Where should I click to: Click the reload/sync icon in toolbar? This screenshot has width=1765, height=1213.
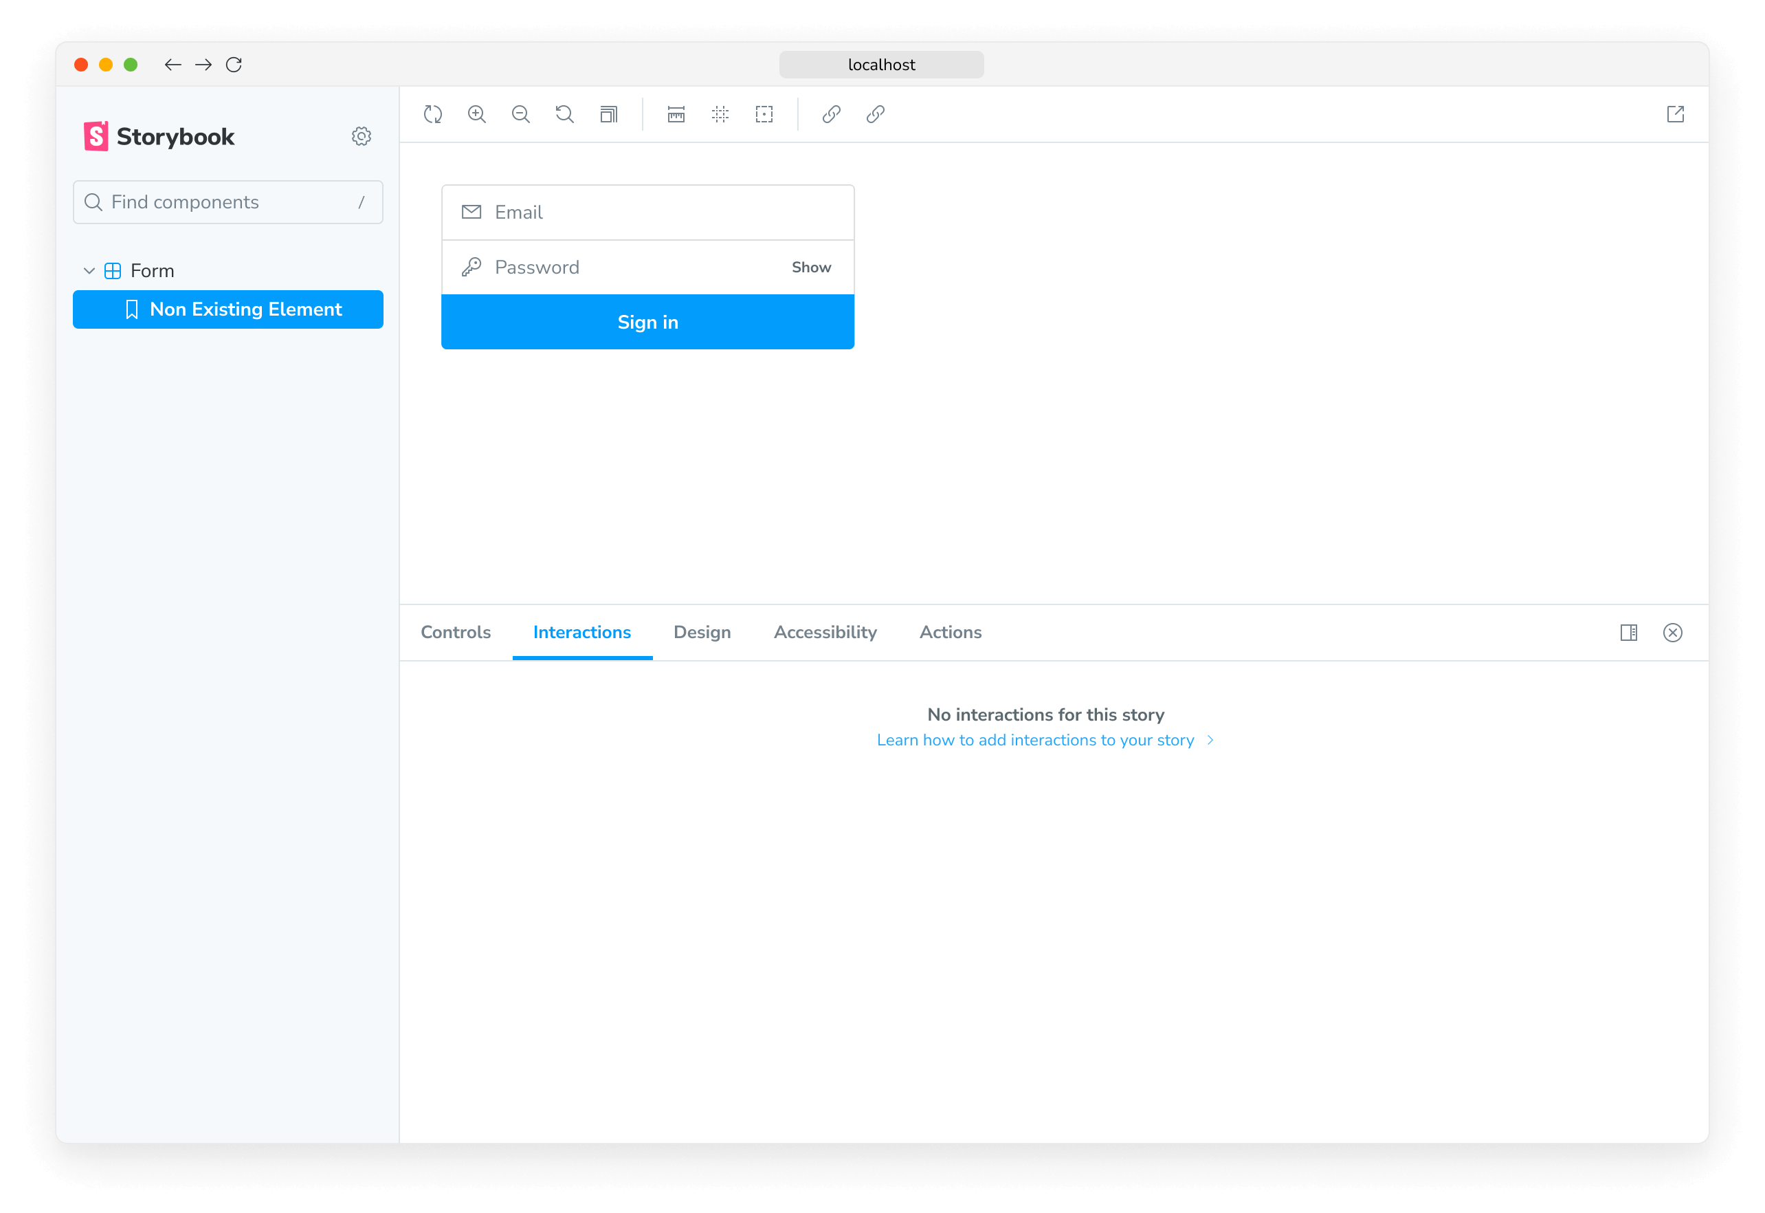pyautogui.click(x=432, y=114)
